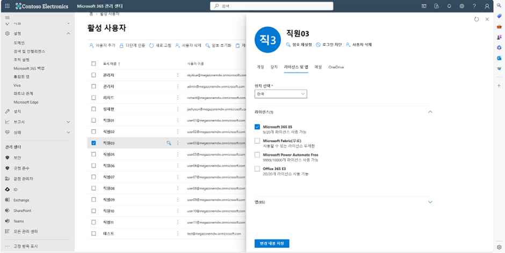
Task: Check the 직원07 row checkbox
Action: [93, 177]
